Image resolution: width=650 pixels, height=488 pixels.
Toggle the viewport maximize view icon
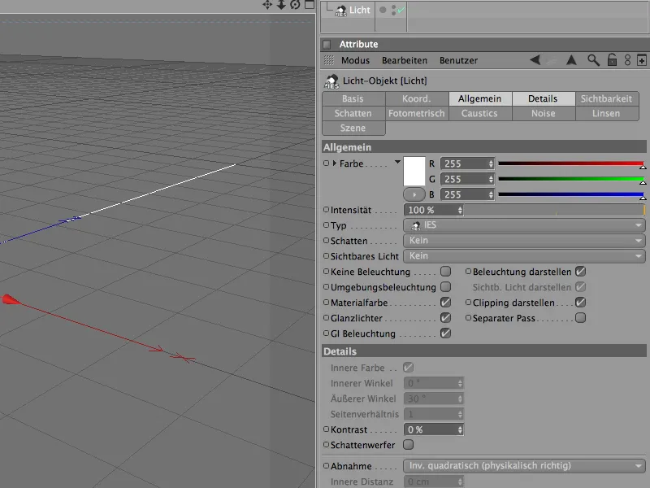[x=307, y=5]
